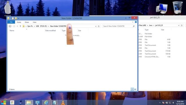Screen dimensions: 186x105
Task: Sort by the Date modified column header
Action: (x=51, y=31)
